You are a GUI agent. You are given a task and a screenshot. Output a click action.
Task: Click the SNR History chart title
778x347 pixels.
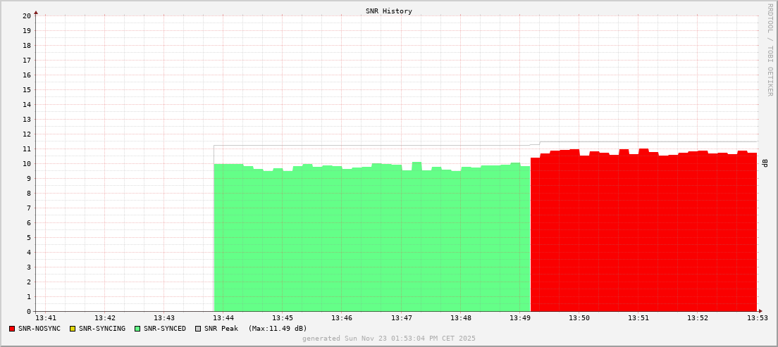click(x=389, y=11)
